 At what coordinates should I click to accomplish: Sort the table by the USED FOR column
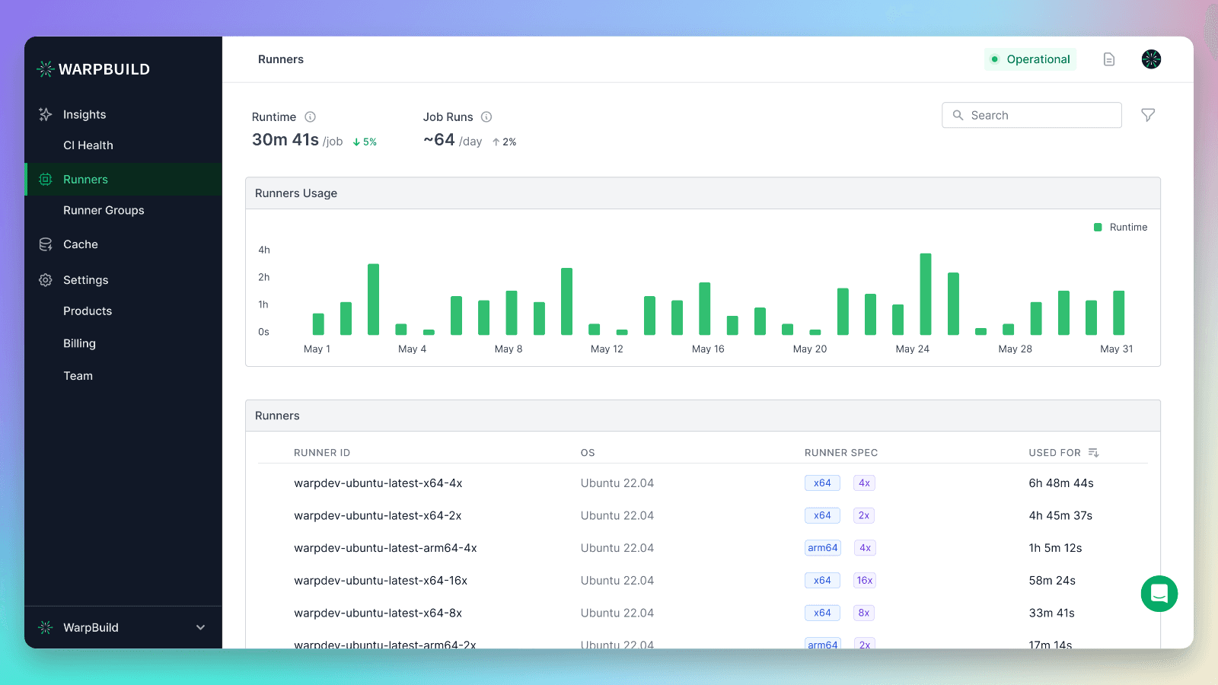pos(1095,452)
